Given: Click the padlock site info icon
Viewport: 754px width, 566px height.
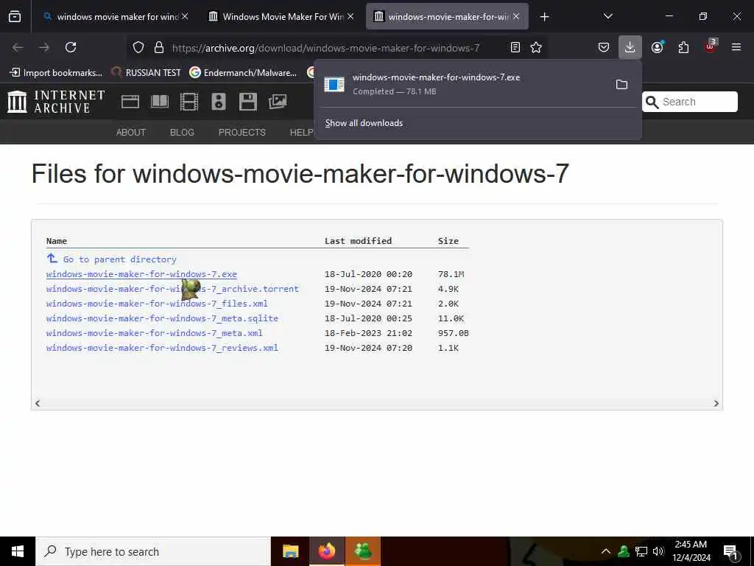Looking at the screenshot, I should coord(159,47).
